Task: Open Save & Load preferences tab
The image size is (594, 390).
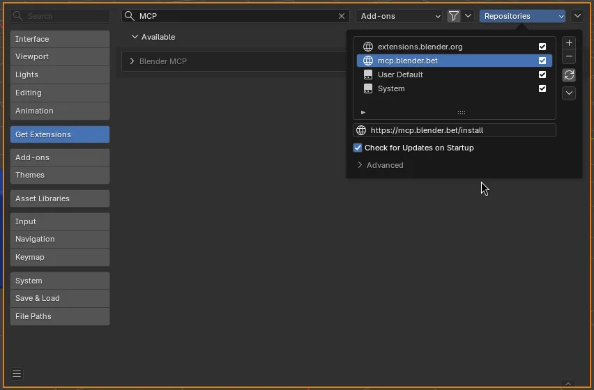Action: (60, 298)
